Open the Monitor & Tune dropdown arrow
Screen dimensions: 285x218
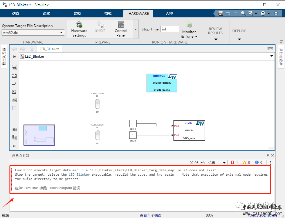[x=196, y=37]
